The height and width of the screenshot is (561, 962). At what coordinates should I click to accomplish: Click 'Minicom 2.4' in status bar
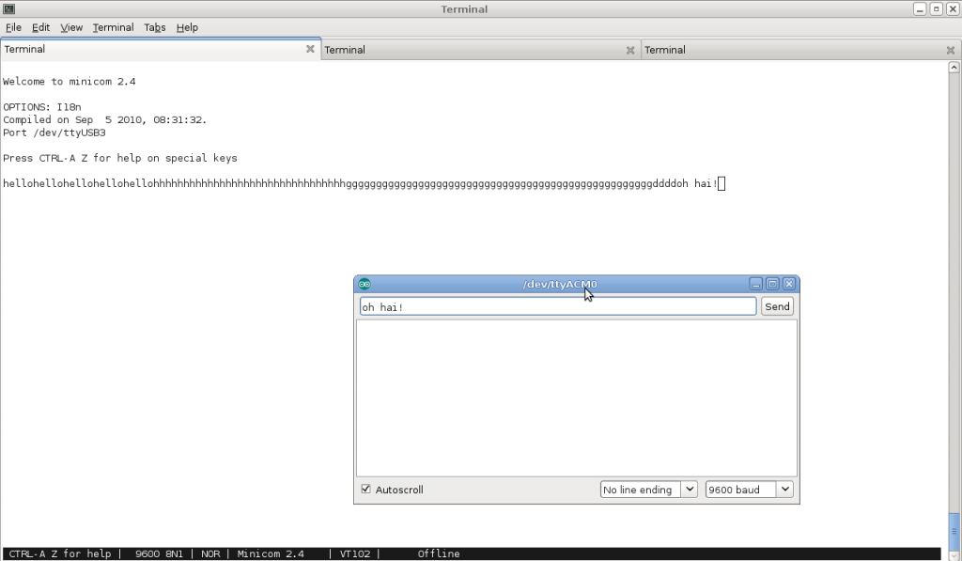click(x=271, y=553)
